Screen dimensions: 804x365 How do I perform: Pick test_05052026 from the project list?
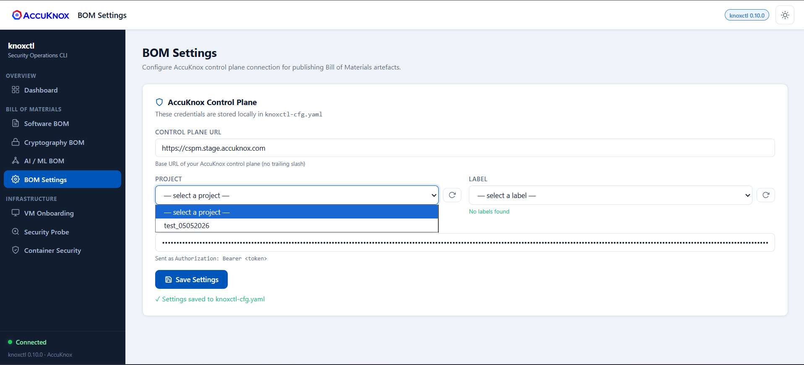click(x=297, y=226)
